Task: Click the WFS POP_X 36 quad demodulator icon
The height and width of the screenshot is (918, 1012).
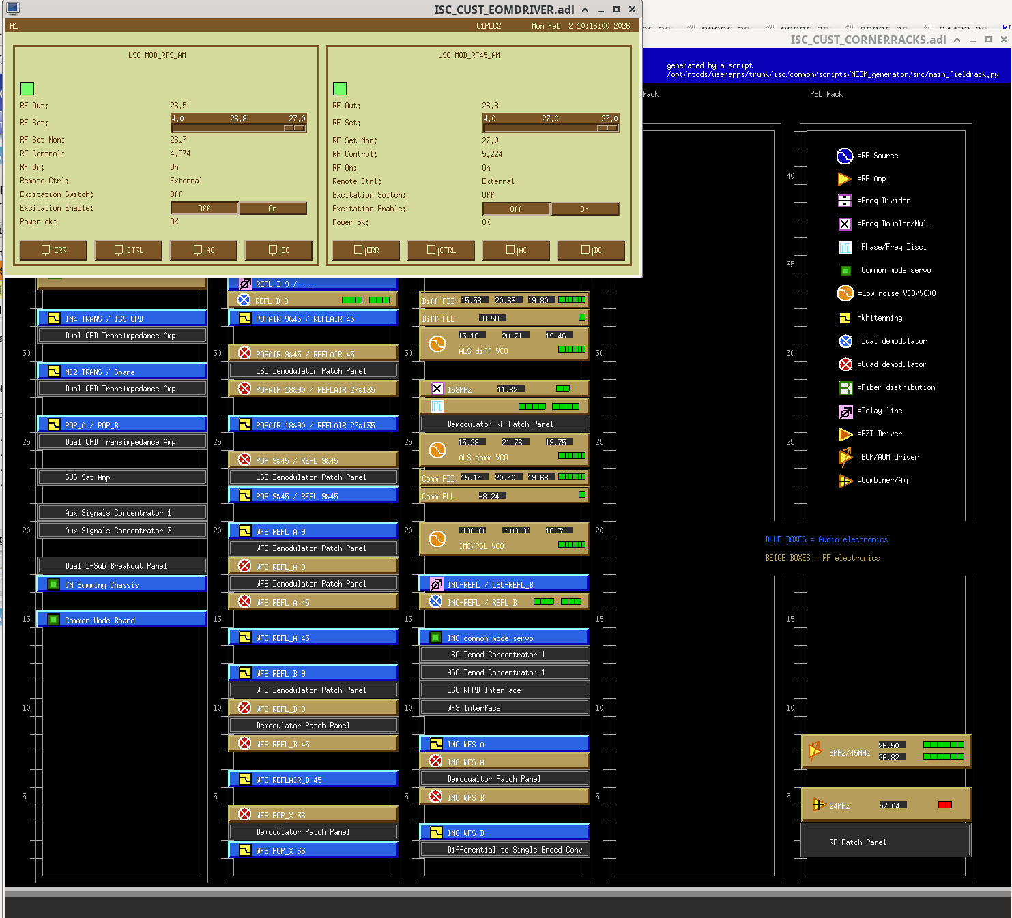Action: click(244, 814)
